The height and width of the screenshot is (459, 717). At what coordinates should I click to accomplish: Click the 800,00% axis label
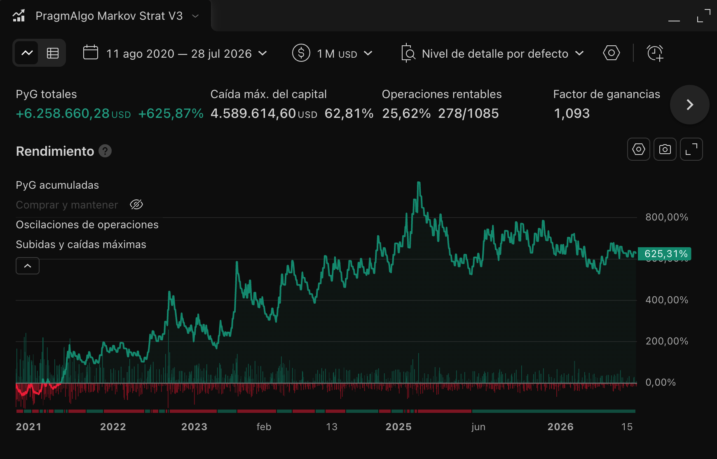click(667, 217)
